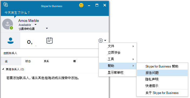Screen dimensions: 190x98
Task: Open 关于 Skype for Business
Action: pyautogui.click(x=162, y=93)
